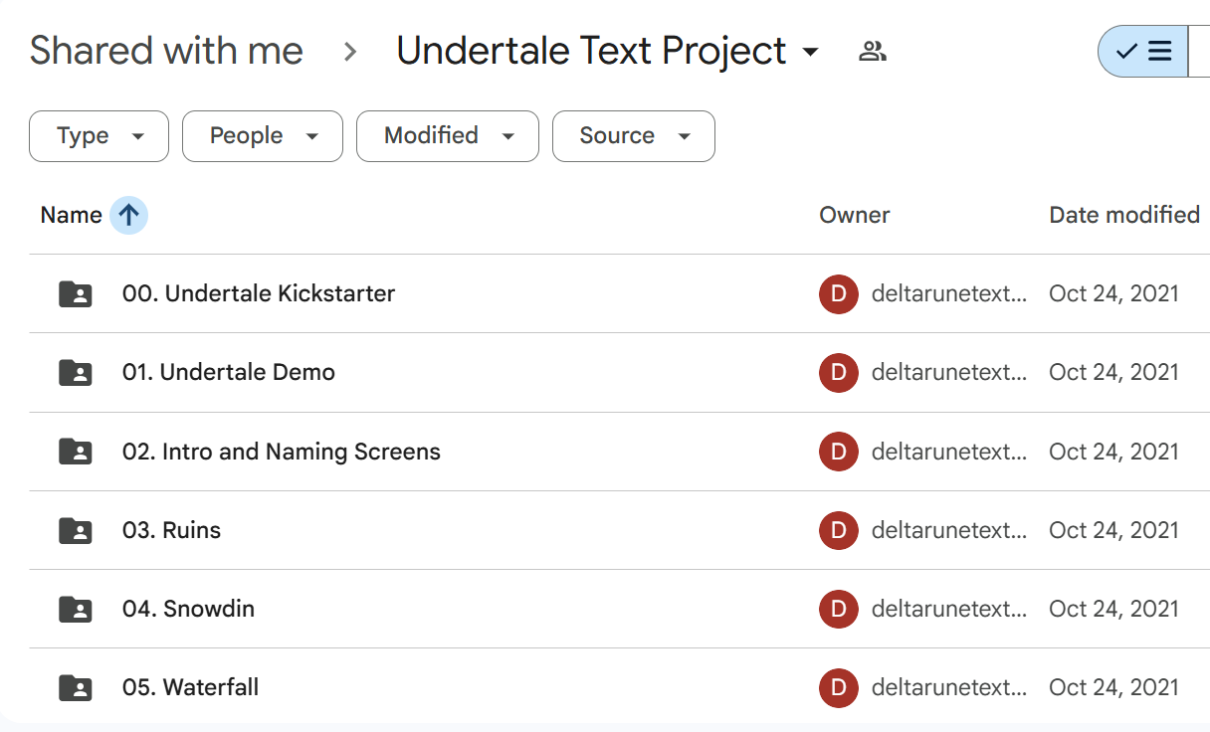Toggle the Name sort order arrow

(x=128, y=215)
